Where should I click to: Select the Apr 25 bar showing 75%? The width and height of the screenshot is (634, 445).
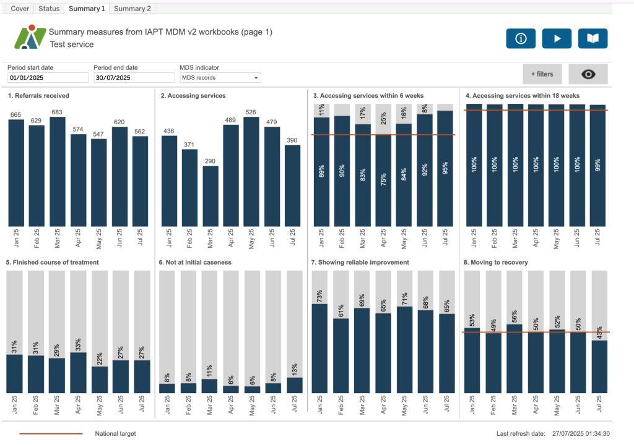[383, 179]
